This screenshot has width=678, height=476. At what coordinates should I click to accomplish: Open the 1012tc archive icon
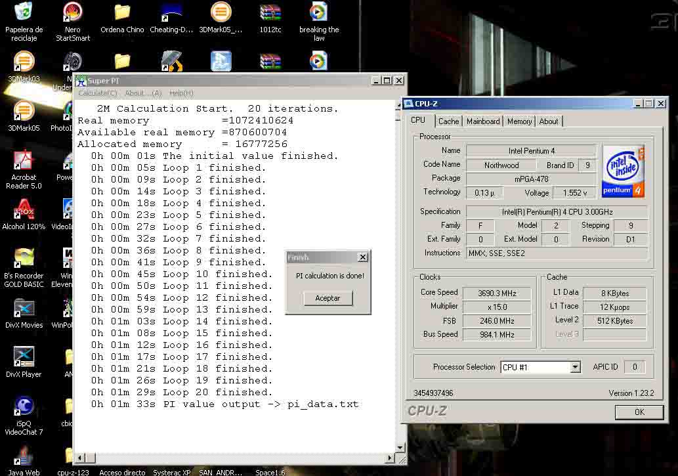pos(270,13)
